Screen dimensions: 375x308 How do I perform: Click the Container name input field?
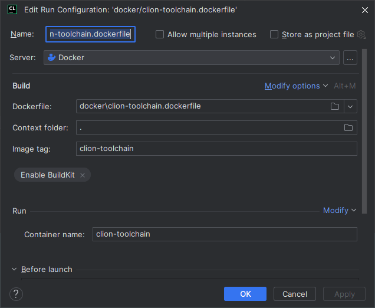(225, 234)
